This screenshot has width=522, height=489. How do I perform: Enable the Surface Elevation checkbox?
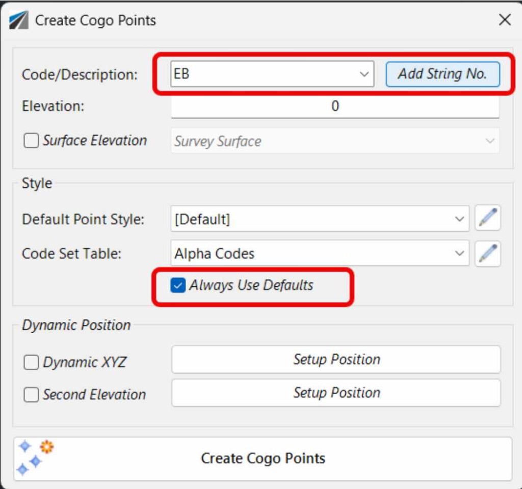(31, 141)
